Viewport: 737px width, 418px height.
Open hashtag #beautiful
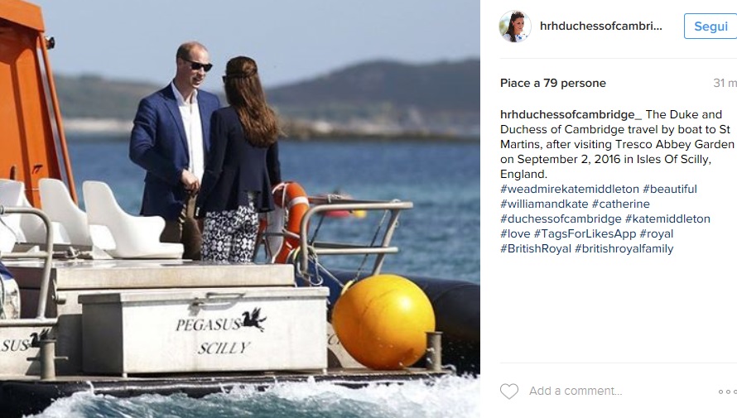coord(669,190)
